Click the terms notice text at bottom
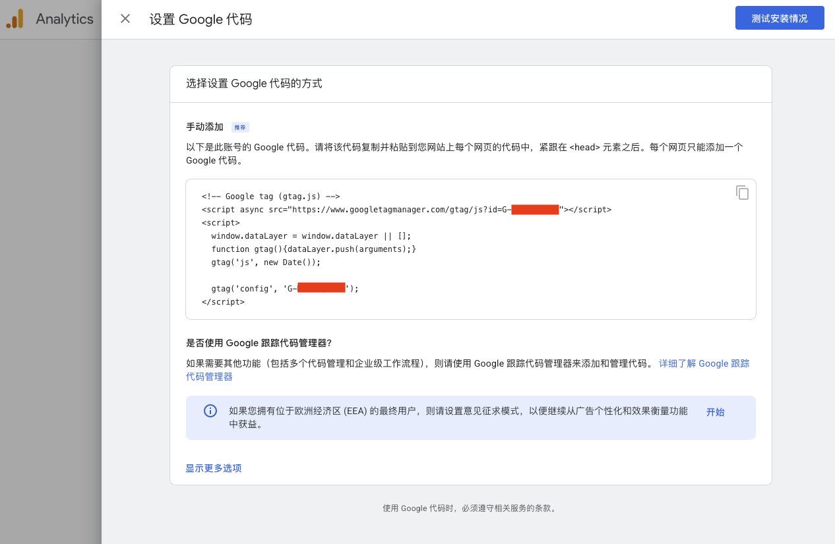The width and height of the screenshot is (835, 544). (x=470, y=508)
